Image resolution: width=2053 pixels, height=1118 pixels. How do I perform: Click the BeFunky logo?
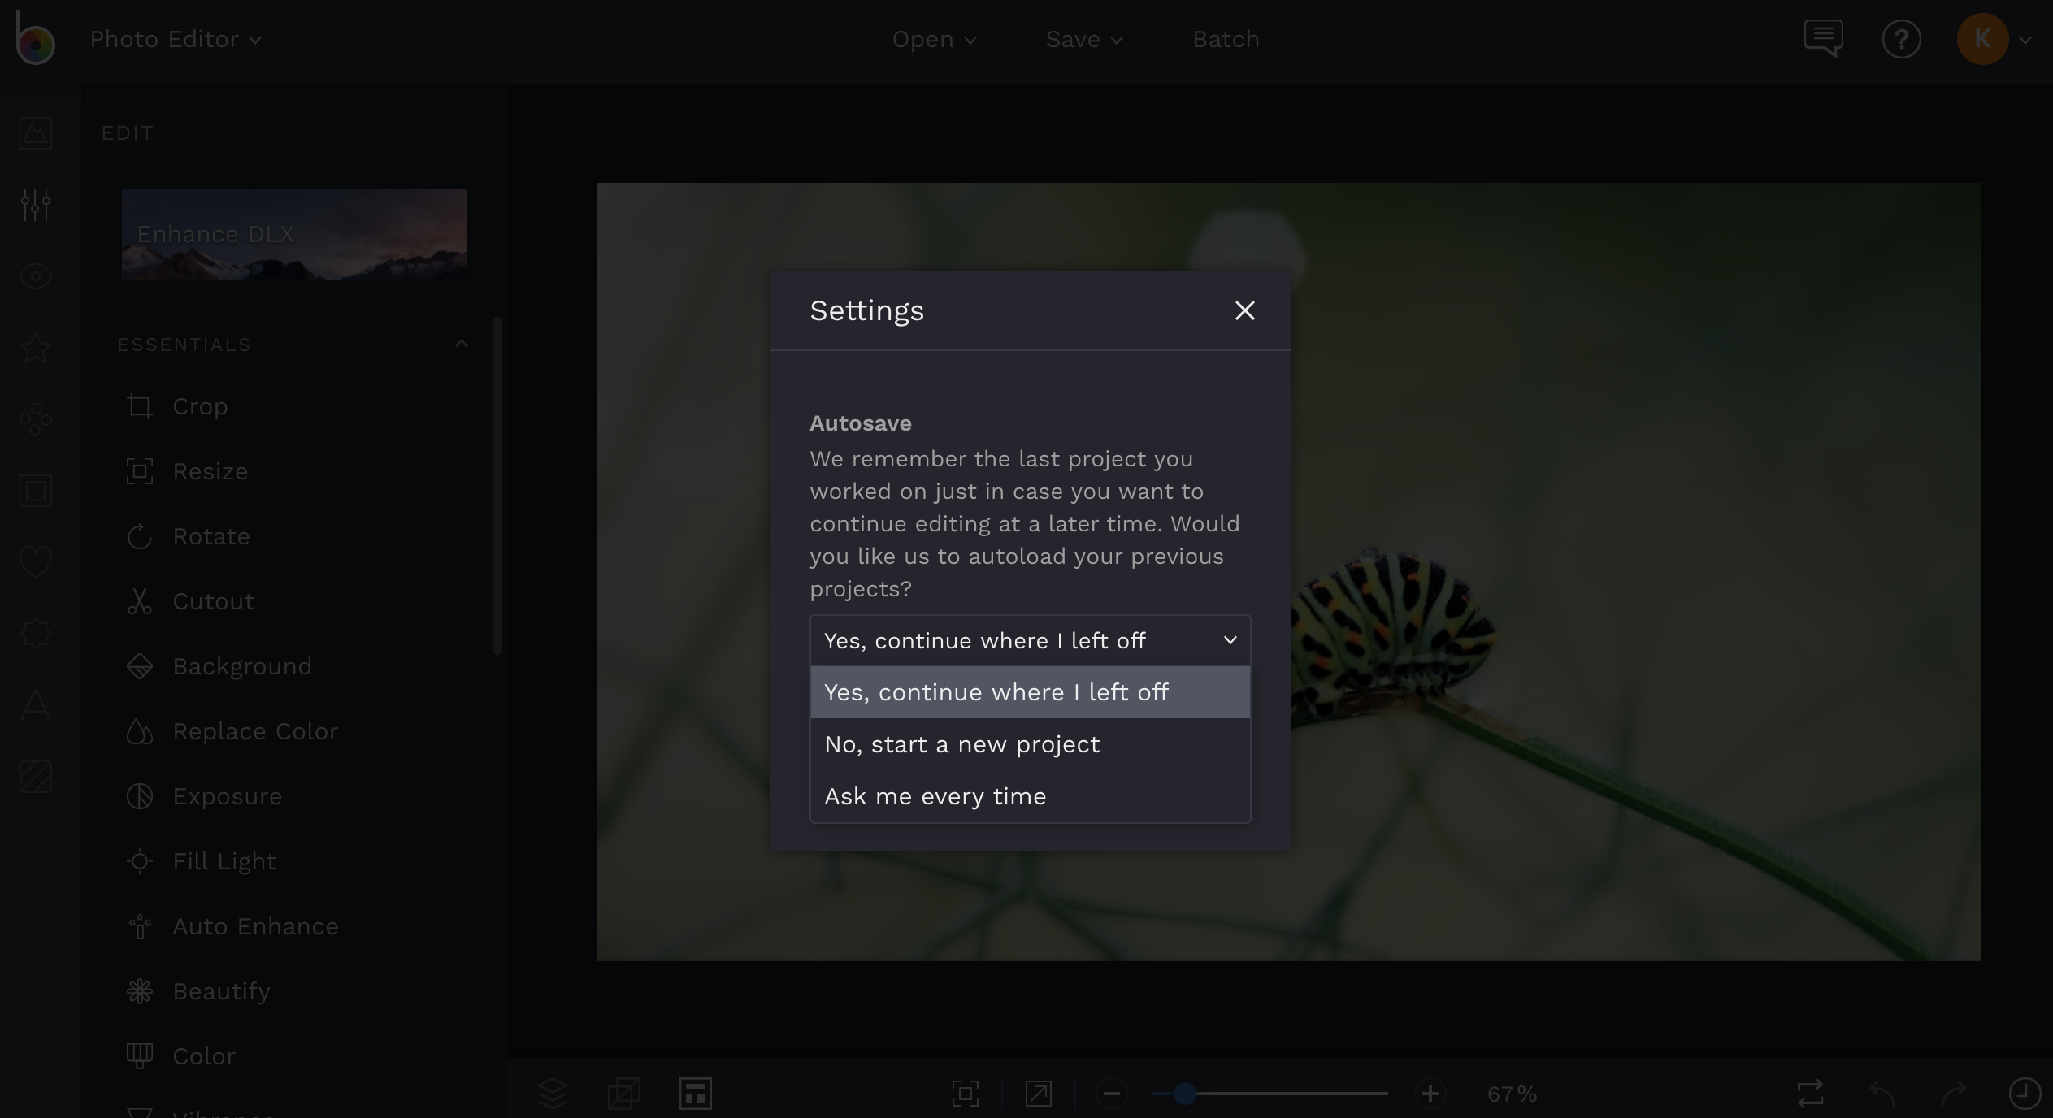point(35,37)
